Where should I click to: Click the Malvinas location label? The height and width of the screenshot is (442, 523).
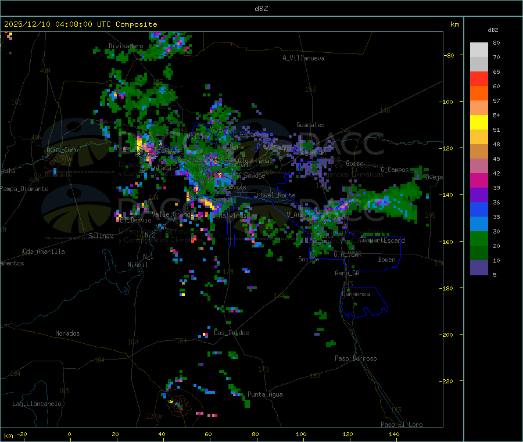tap(232, 215)
